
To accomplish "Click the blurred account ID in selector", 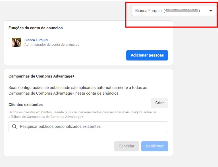I will (182, 11).
